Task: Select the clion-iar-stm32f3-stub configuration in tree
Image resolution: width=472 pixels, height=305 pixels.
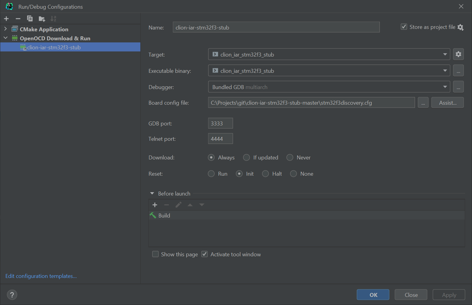Action: click(70, 47)
